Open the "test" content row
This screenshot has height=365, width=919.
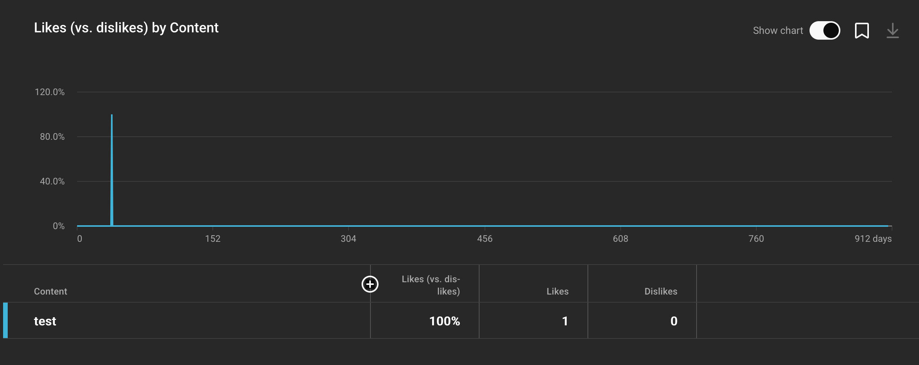point(45,321)
